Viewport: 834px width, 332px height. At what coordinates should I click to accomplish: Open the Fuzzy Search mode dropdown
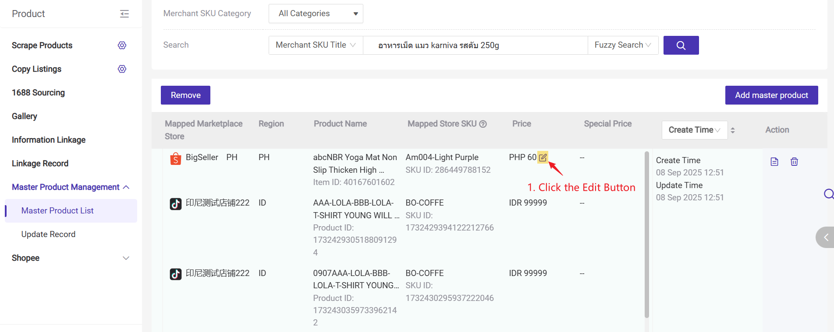pyautogui.click(x=623, y=45)
